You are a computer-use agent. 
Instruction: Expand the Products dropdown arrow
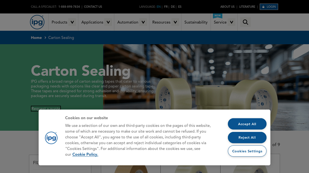coord(72,22)
